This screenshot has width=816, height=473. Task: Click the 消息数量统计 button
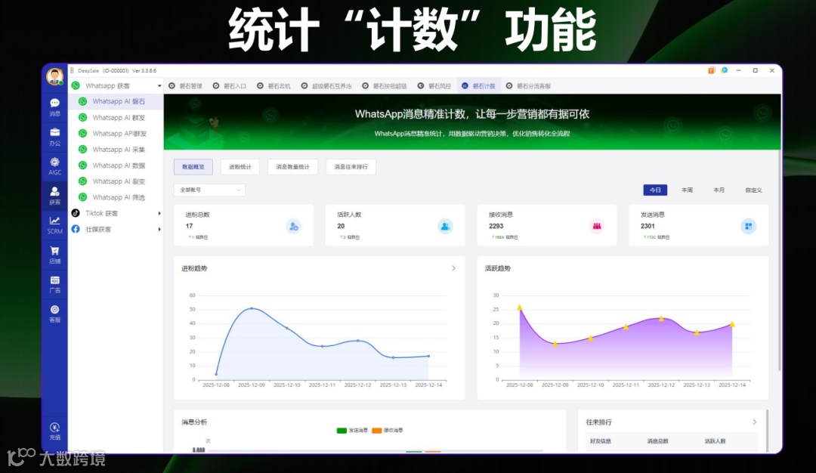pos(292,167)
